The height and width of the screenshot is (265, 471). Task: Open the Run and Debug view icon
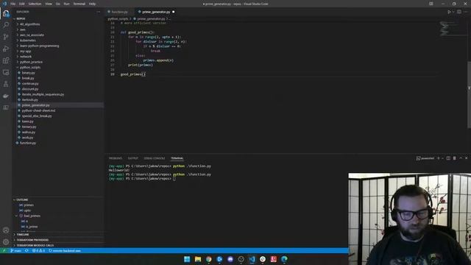[6, 49]
